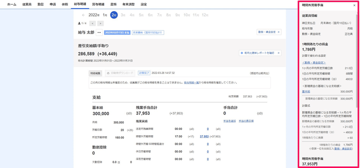Go to the 書類 tab

[113, 4]
